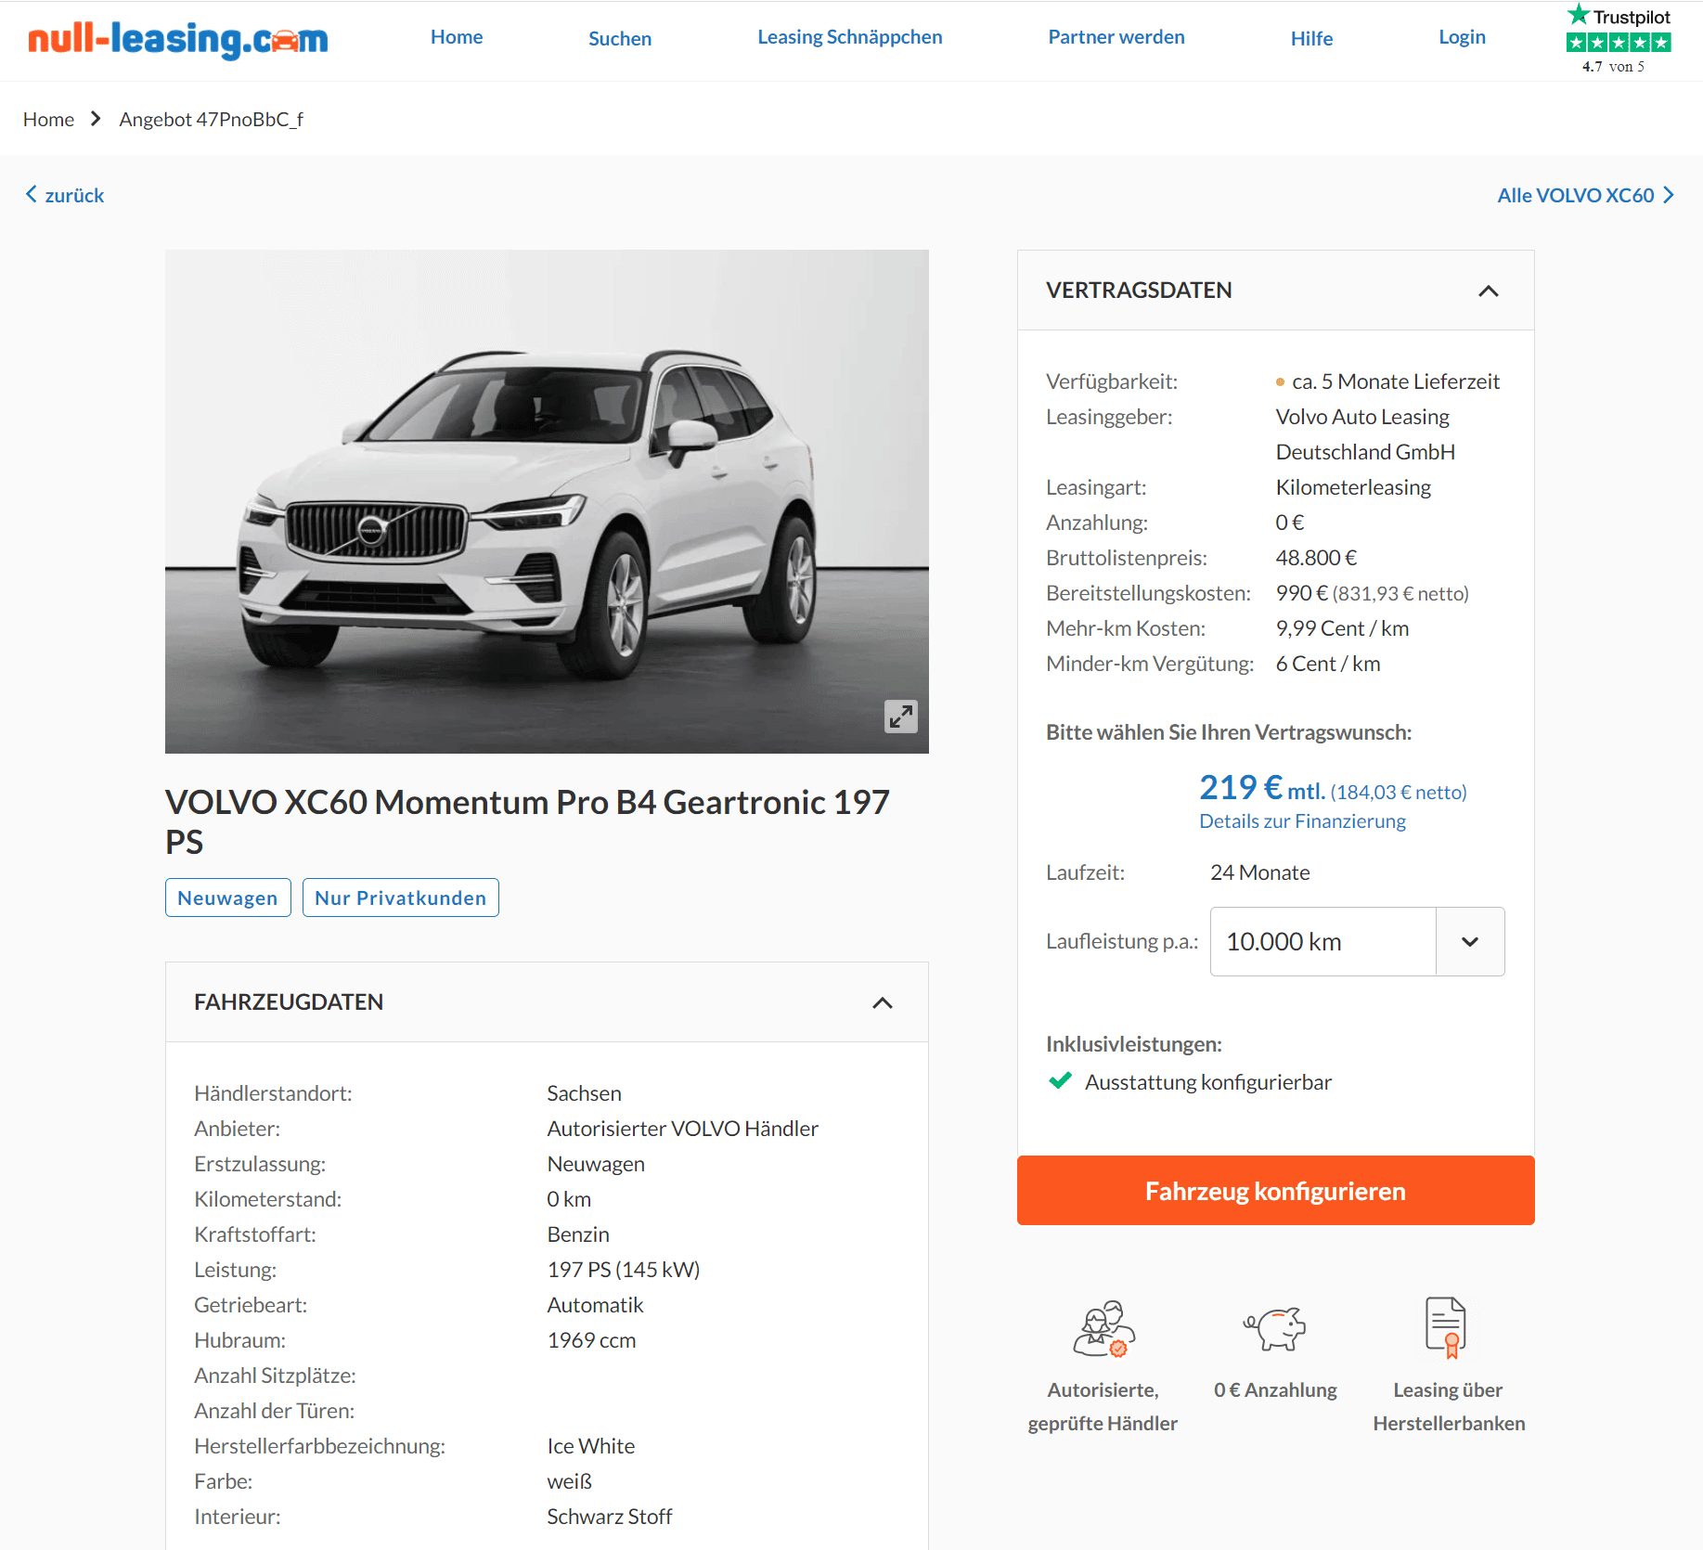The height and width of the screenshot is (1550, 1703).
Task: Click the '1969 ccm' Hubraum value
Action: (x=591, y=1340)
